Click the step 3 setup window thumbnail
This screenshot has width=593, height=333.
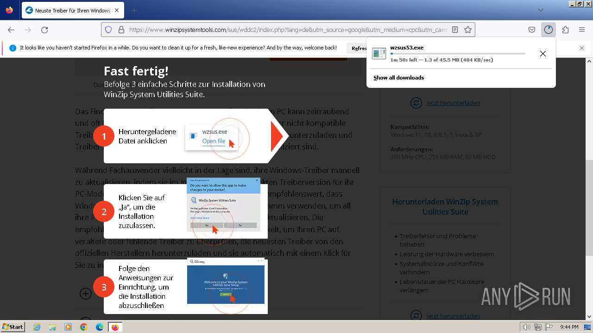point(226,281)
